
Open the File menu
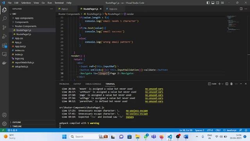pos(9,3)
